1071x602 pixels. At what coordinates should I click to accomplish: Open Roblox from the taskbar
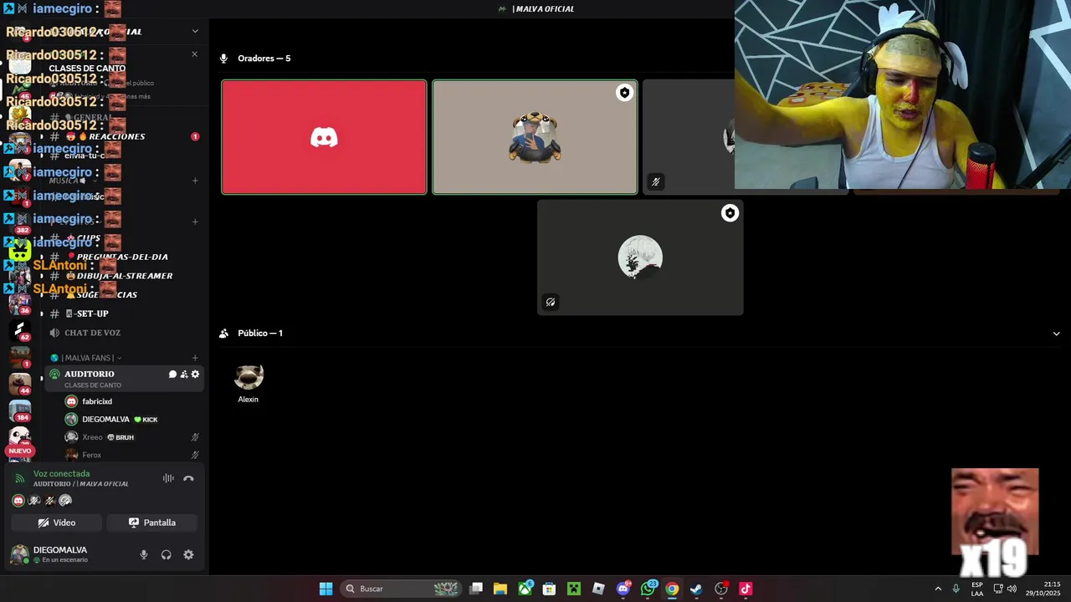(598, 589)
